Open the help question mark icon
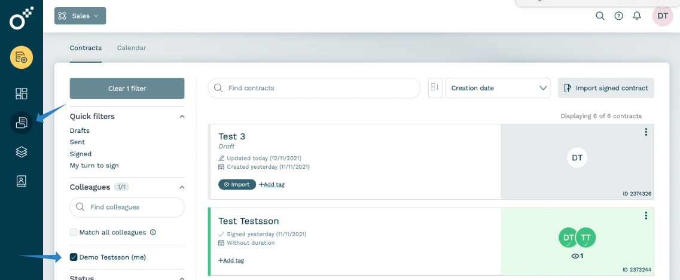Image resolution: width=680 pixels, height=280 pixels. point(619,16)
